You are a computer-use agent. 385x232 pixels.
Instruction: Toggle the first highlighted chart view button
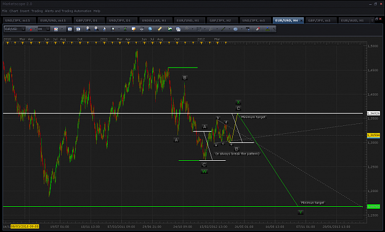[x=70, y=29]
